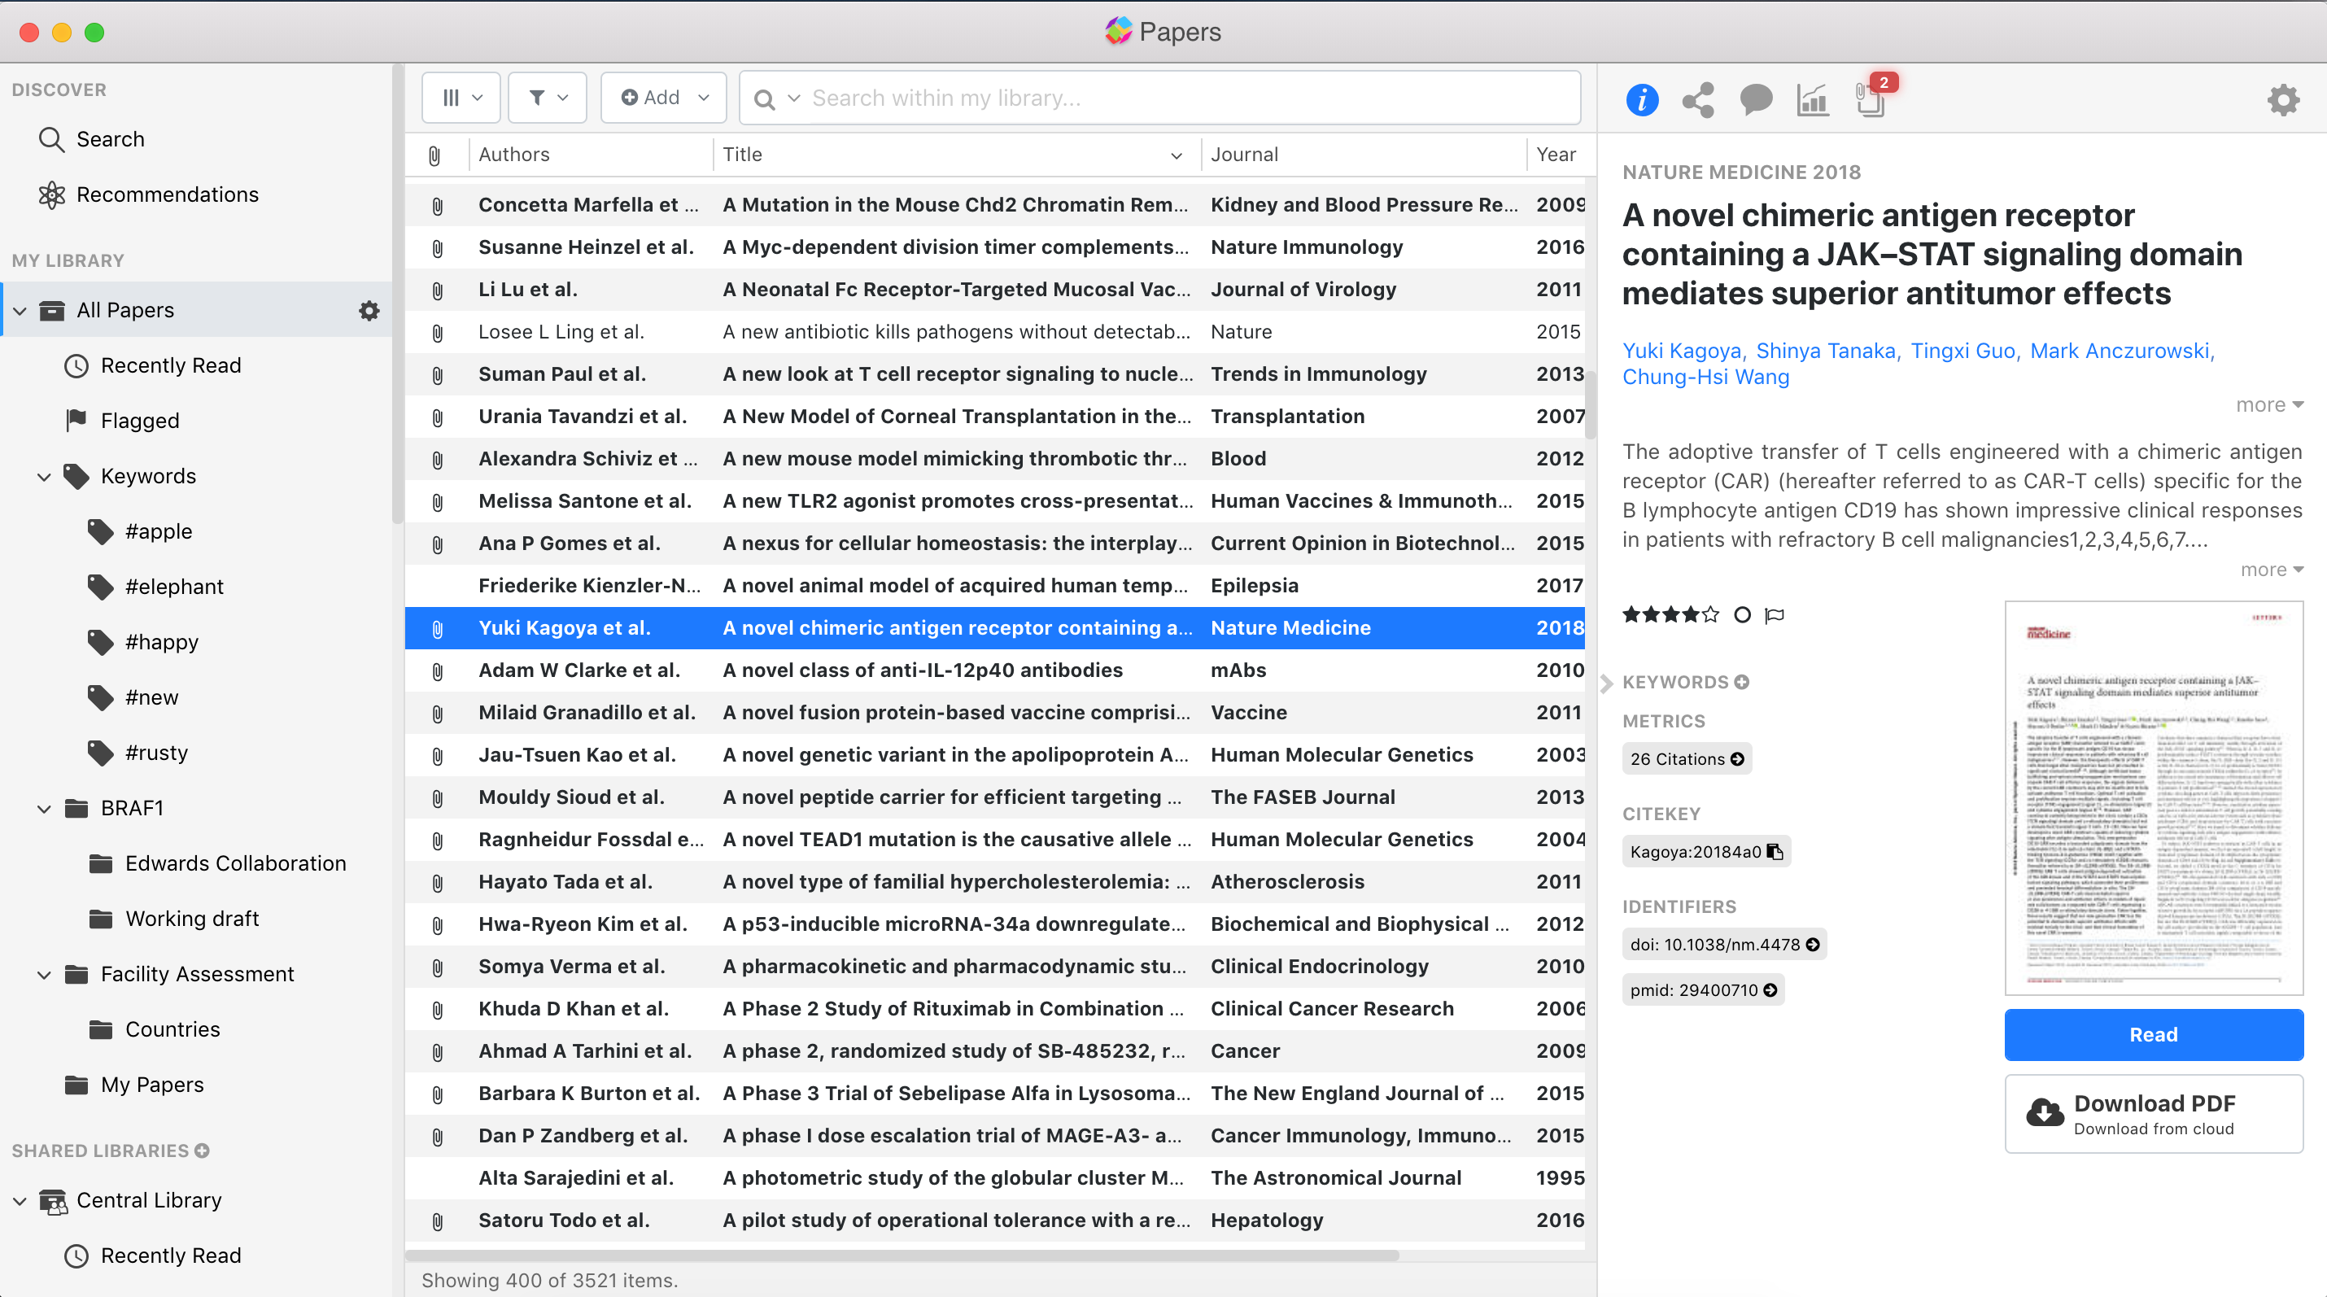Open search options dropdown by magnifier

777,98
